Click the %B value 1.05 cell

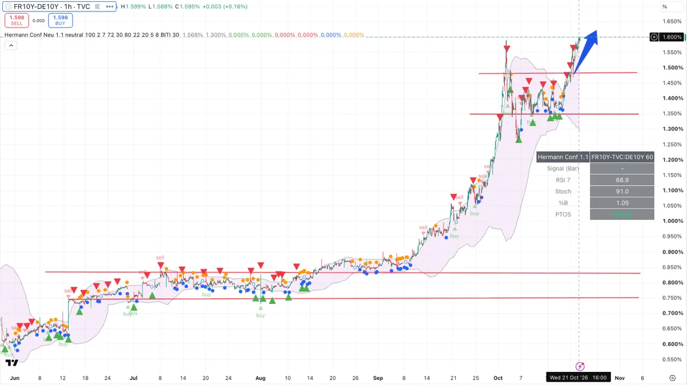tap(622, 203)
